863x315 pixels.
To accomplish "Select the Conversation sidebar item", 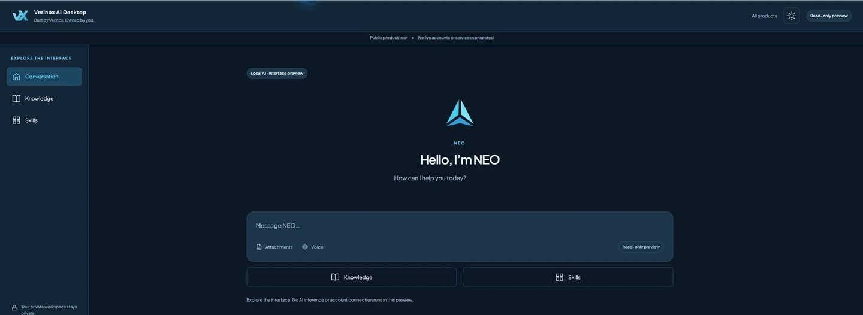I will (x=44, y=77).
